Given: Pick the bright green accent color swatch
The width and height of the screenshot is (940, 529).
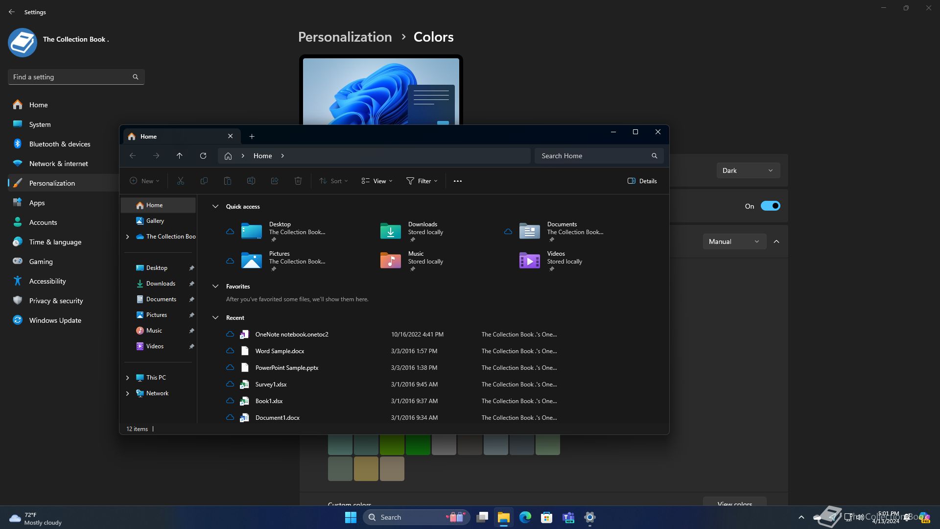Looking at the screenshot, I should (x=418, y=444).
